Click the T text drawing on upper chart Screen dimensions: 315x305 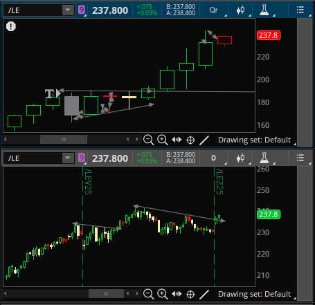49,93
